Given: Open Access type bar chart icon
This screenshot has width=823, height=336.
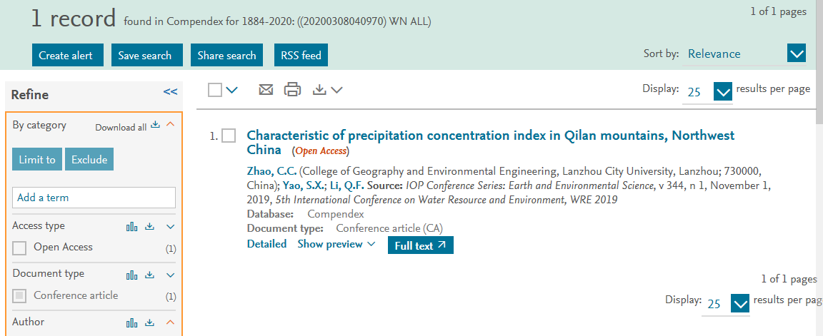Looking at the screenshot, I should pos(131,226).
